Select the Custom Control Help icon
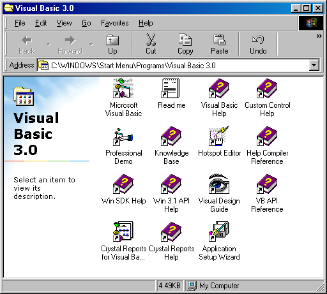This screenshot has width=327, height=294. coord(267,89)
